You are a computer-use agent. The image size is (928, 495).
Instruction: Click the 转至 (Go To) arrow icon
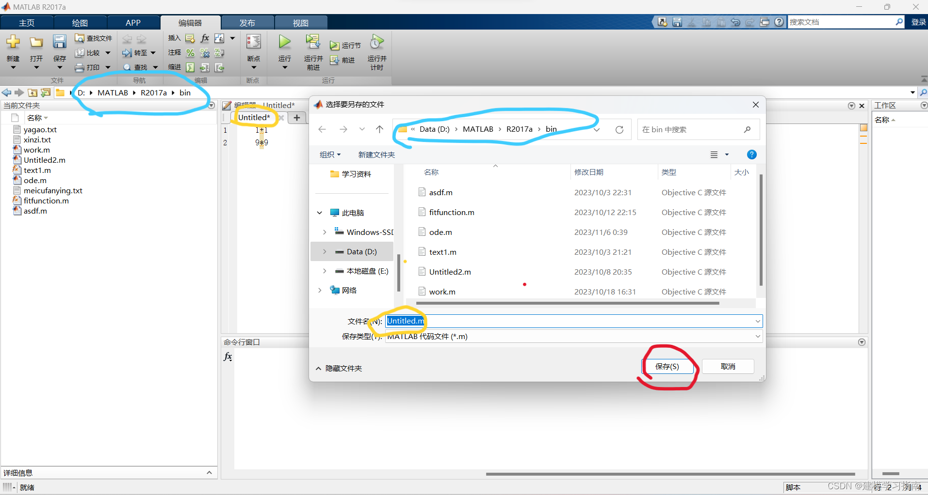pos(127,53)
